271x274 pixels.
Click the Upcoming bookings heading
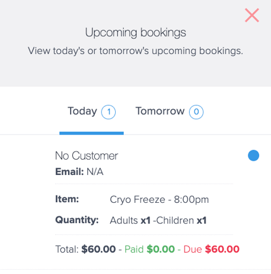(x=136, y=33)
